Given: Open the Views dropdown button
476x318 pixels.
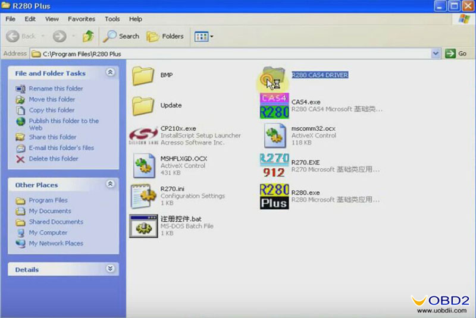Looking at the screenshot, I should tap(203, 36).
